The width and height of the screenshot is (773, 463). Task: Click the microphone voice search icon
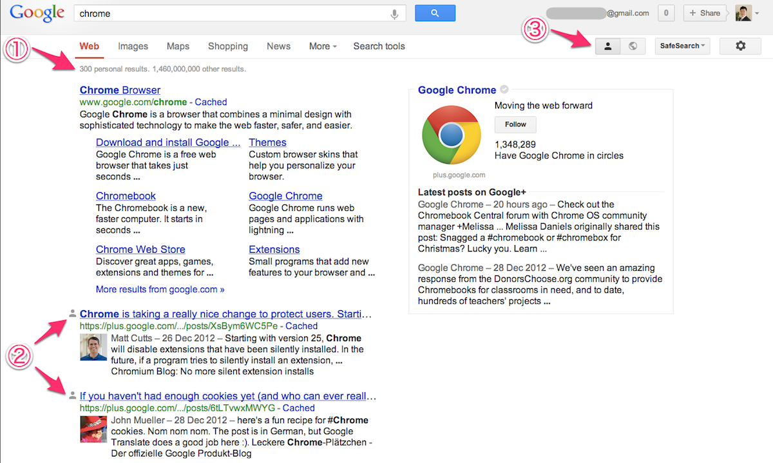[x=394, y=14]
